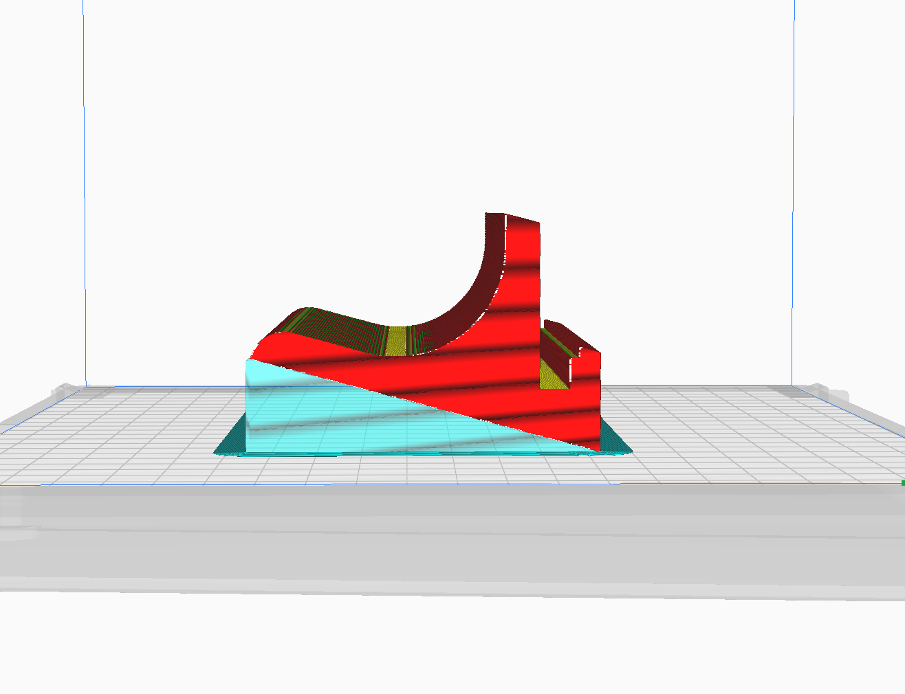Click the yellow patch on the curved top surface
Screen dimensions: 905x694
pyautogui.click(x=397, y=340)
